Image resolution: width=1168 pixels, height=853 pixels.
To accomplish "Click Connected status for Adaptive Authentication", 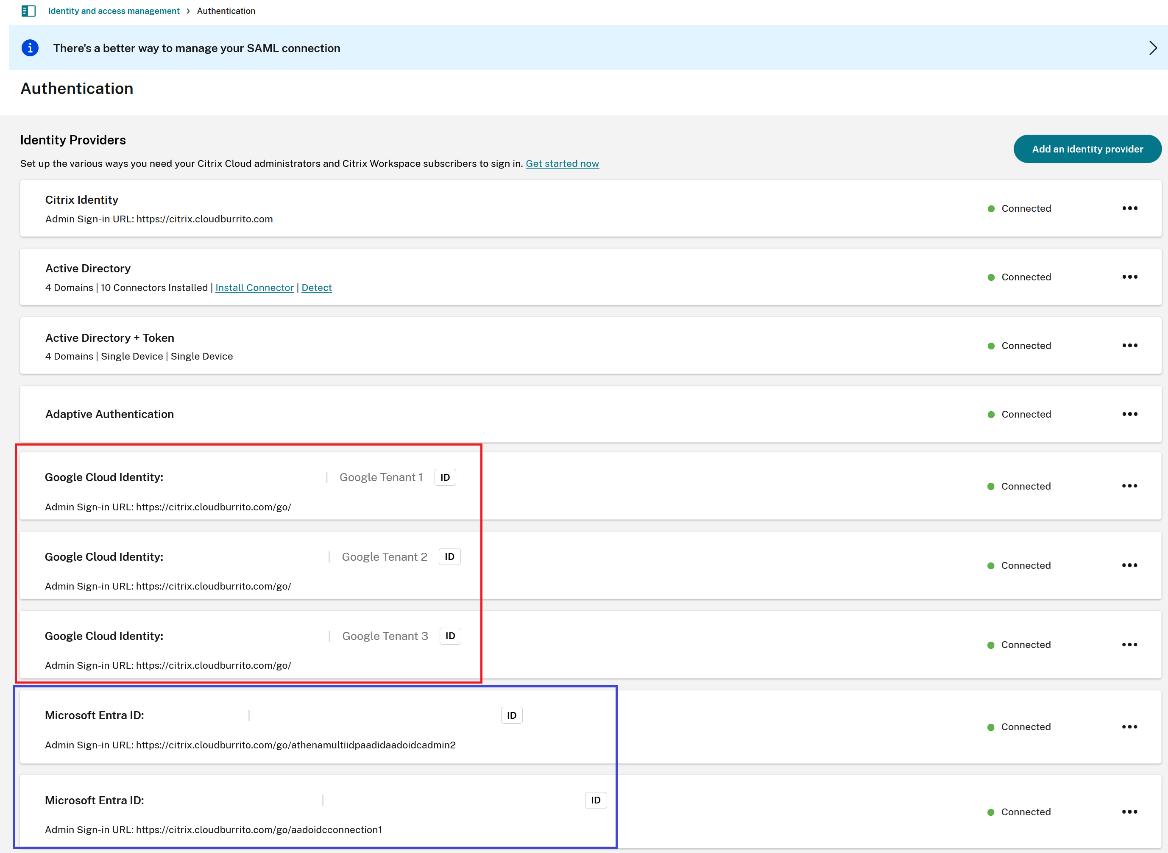I will pyautogui.click(x=1019, y=415).
